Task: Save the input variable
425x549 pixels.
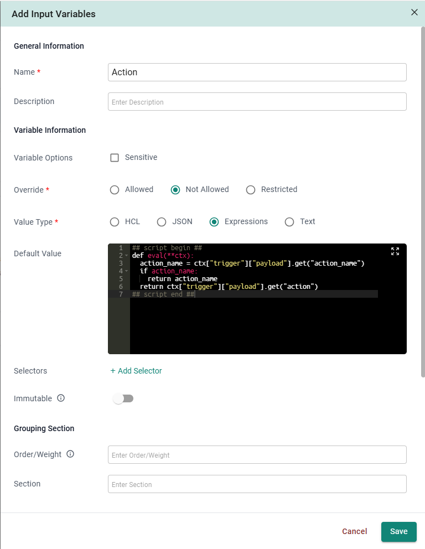Action: tap(398, 531)
